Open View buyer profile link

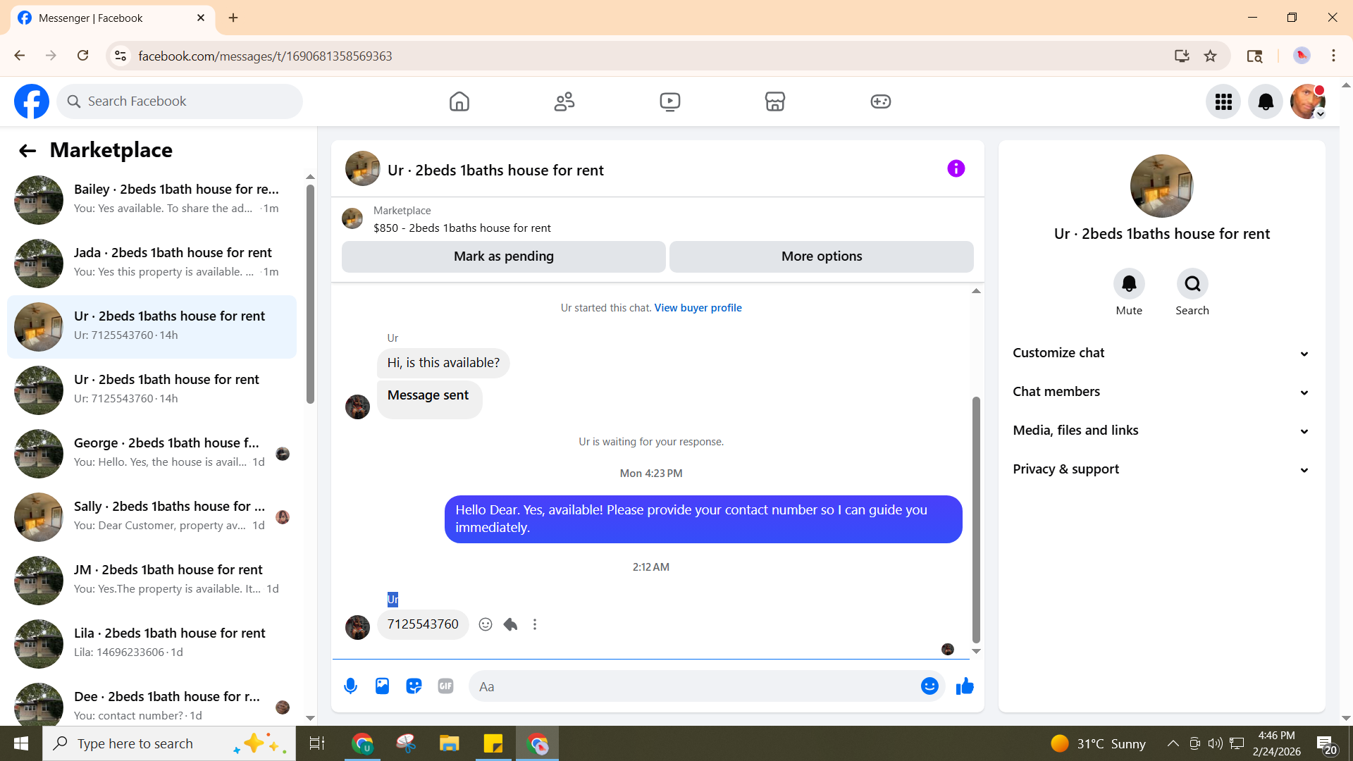698,308
